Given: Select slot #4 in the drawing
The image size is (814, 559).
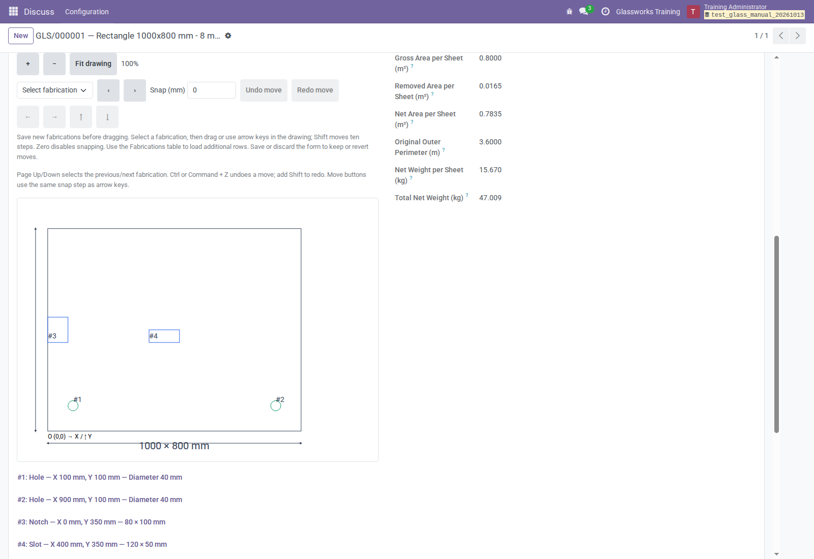Looking at the screenshot, I should point(164,336).
